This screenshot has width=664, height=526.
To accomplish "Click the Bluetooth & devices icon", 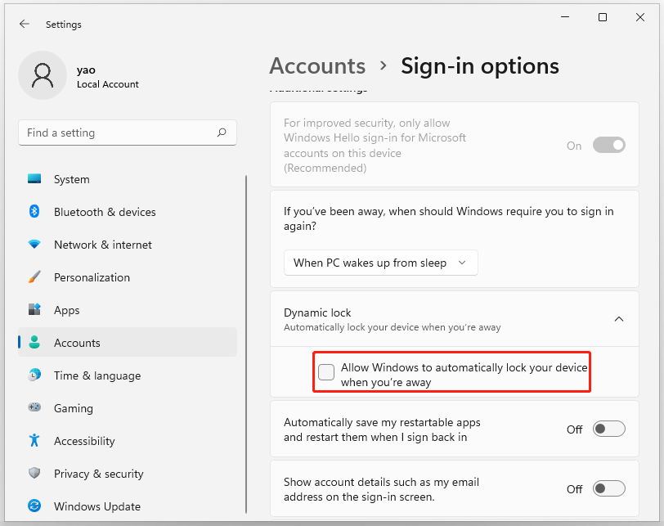I will click(34, 212).
